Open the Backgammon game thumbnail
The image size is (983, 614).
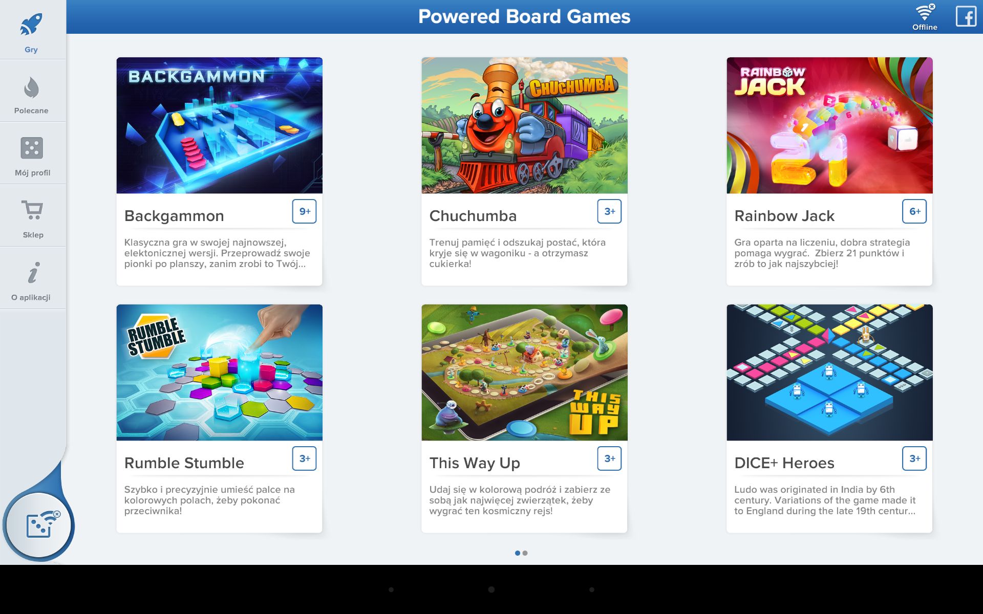point(220,125)
